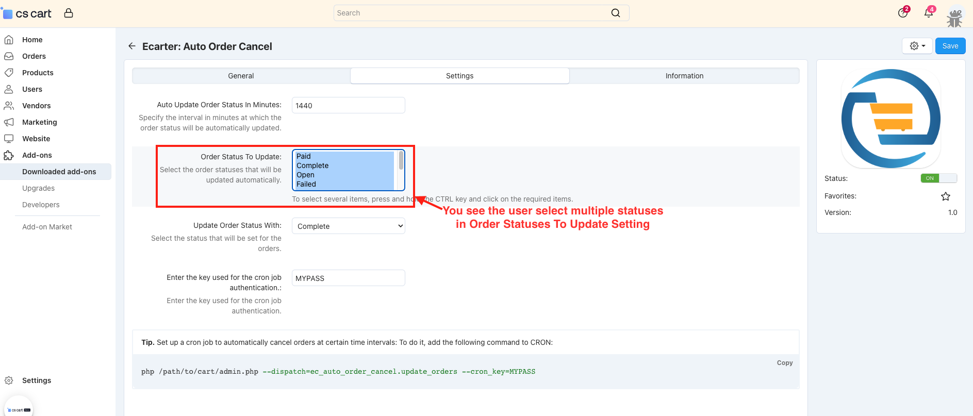Click the Orders inbox icon
The image size is (973, 416).
[x=9, y=56]
